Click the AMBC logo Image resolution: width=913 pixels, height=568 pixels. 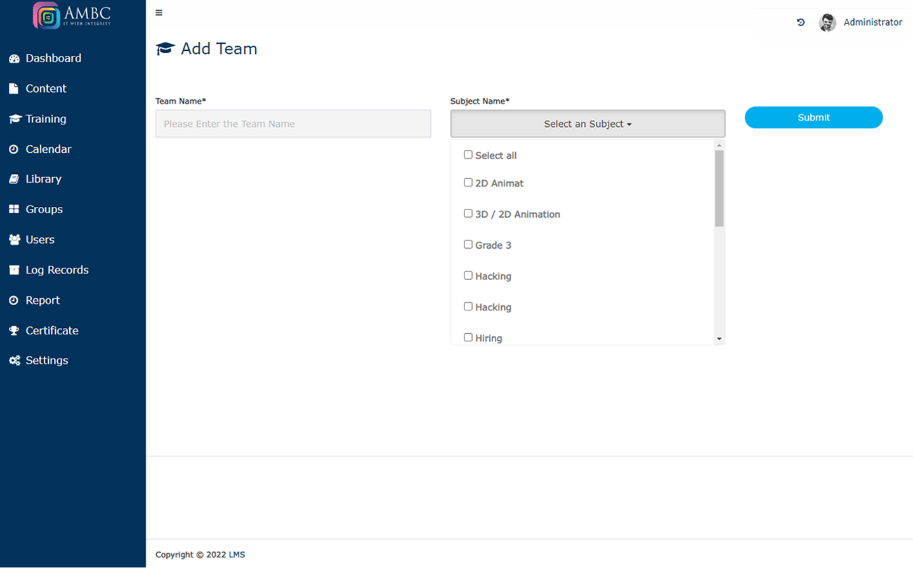point(72,16)
